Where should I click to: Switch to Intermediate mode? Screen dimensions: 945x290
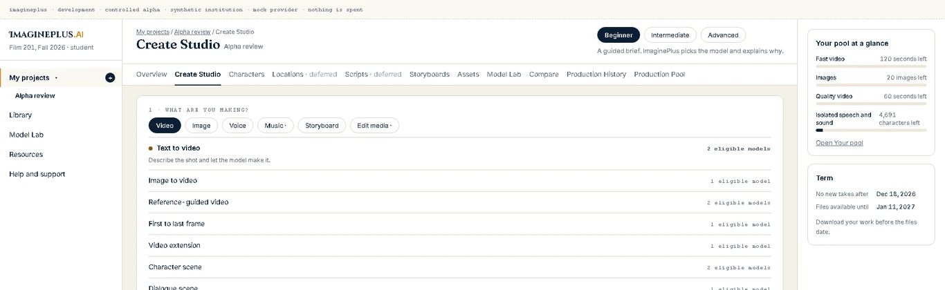(x=670, y=35)
